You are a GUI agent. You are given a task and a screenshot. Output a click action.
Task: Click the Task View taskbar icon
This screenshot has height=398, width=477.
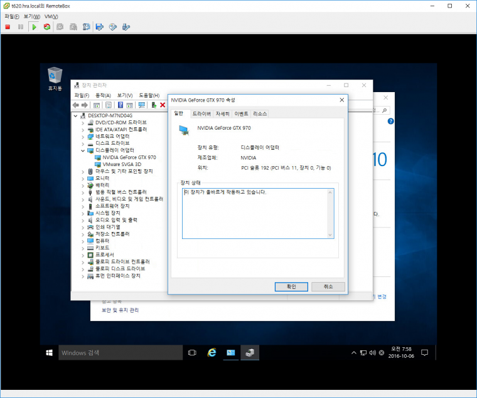(192, 353)
